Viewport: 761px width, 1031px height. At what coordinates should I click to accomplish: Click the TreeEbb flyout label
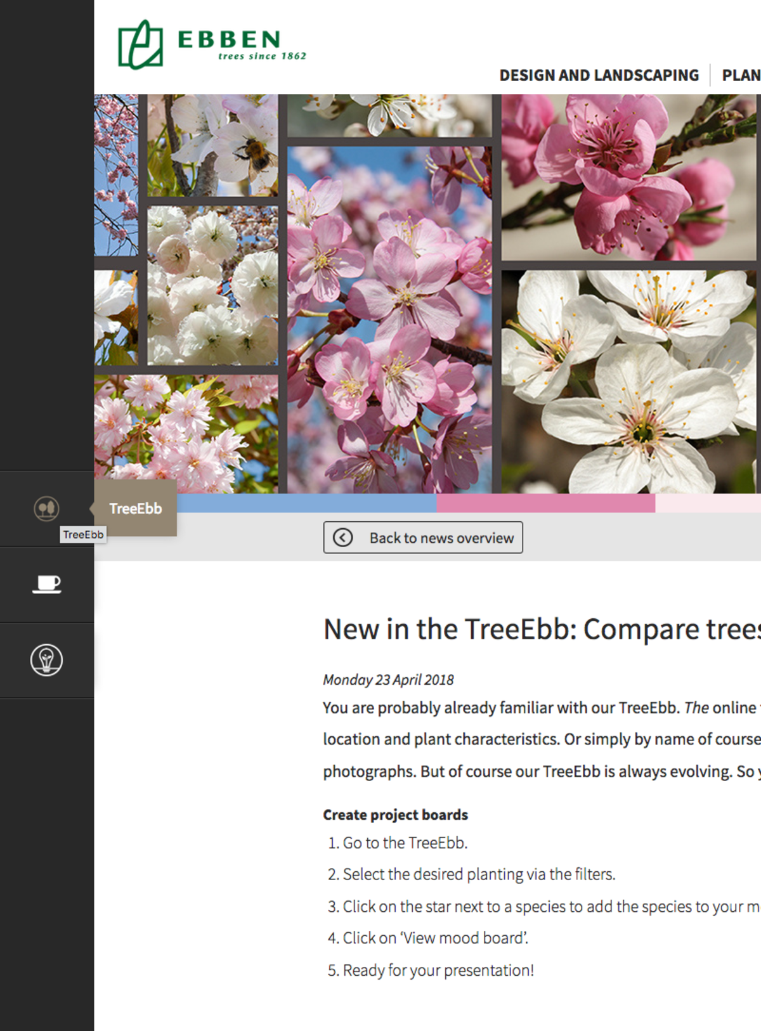(135, 509)
